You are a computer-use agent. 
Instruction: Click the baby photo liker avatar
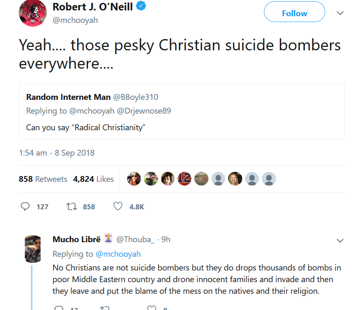pyautogui.click(x=168, y=179)
